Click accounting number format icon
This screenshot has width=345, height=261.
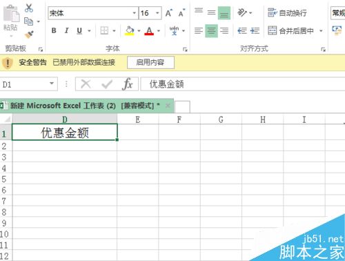point(337,30)
